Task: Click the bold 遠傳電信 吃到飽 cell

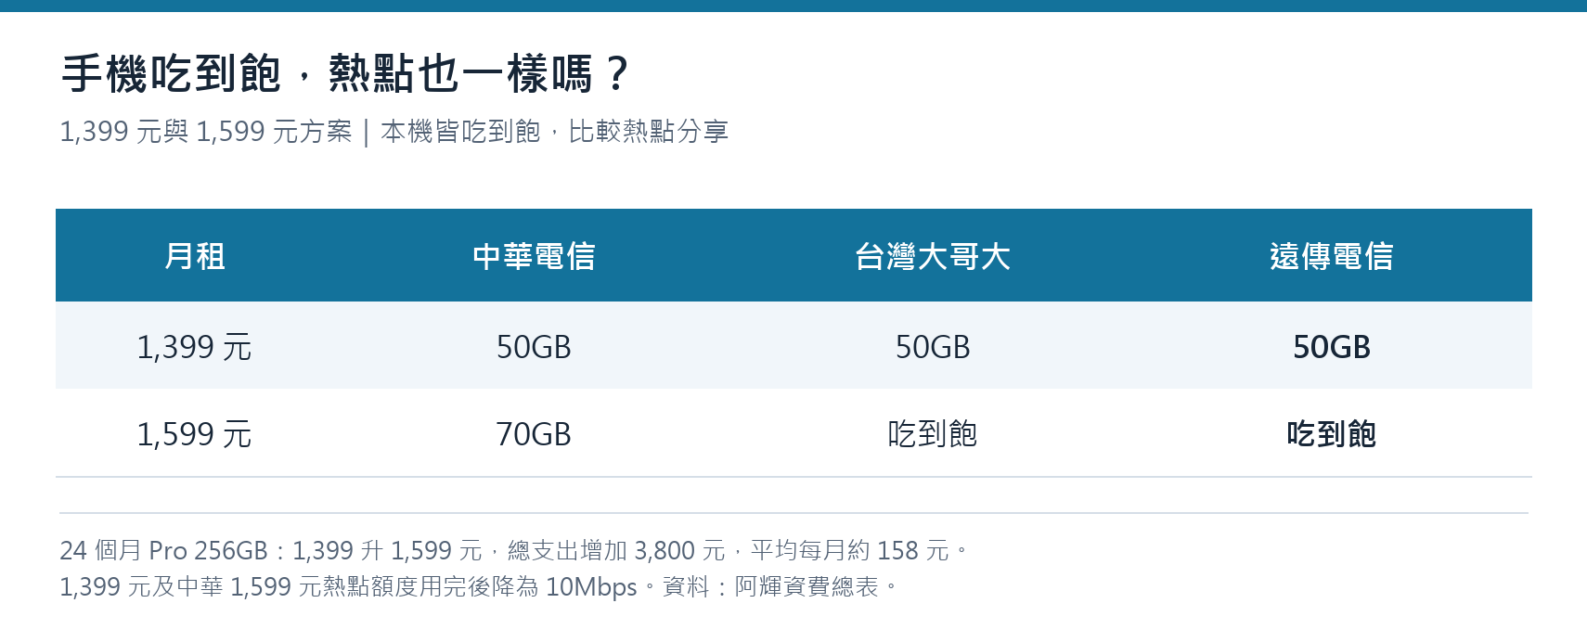Action: pyautogui.click(x=1332, y=434)
